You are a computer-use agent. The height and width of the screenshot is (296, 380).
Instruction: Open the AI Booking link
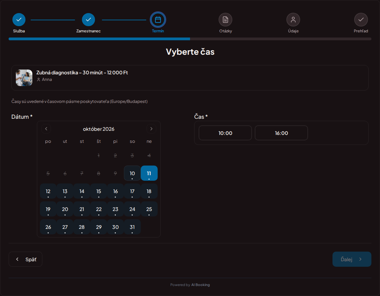pyautogui.click(x=200, y=285)
